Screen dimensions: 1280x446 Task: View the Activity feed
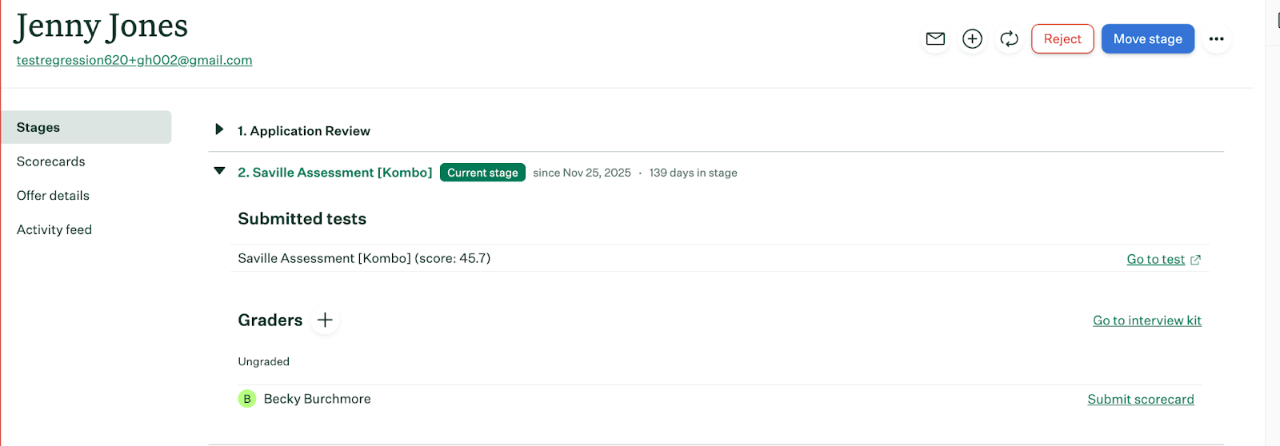(54, 230)
